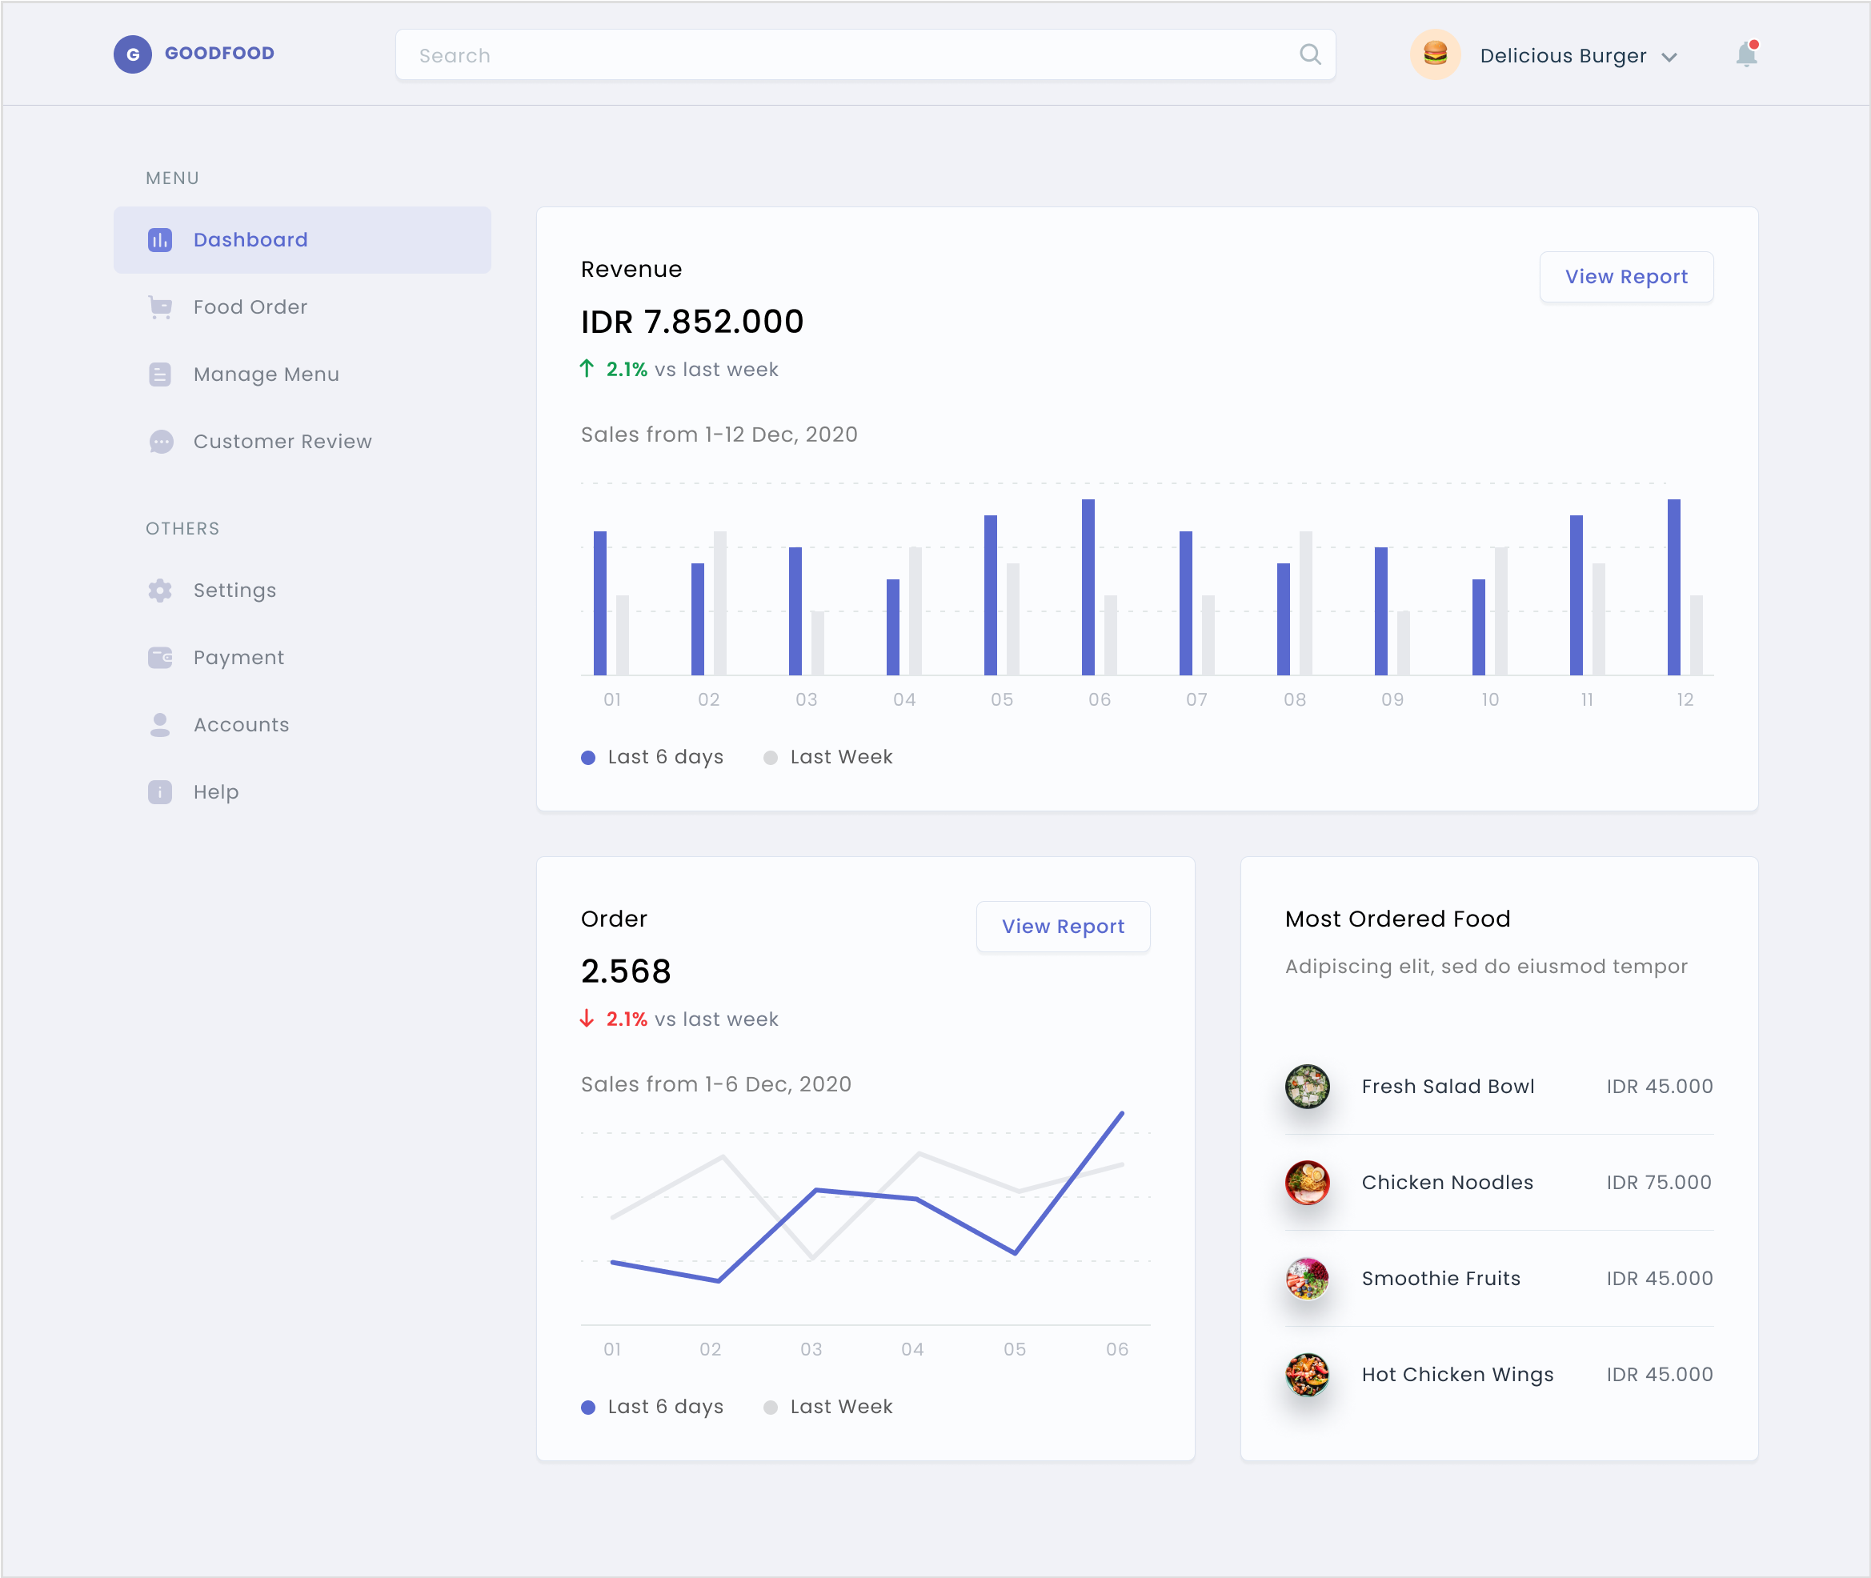This screenshot has height=1578, width=1871.
Task: Click the Help info icon
Action: (160, 792)
